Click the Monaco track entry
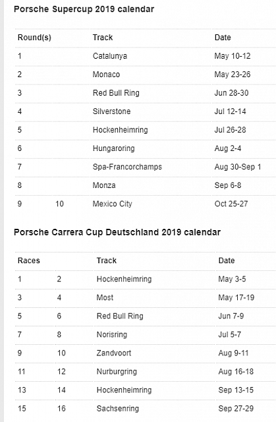 (x=106, y=75)
